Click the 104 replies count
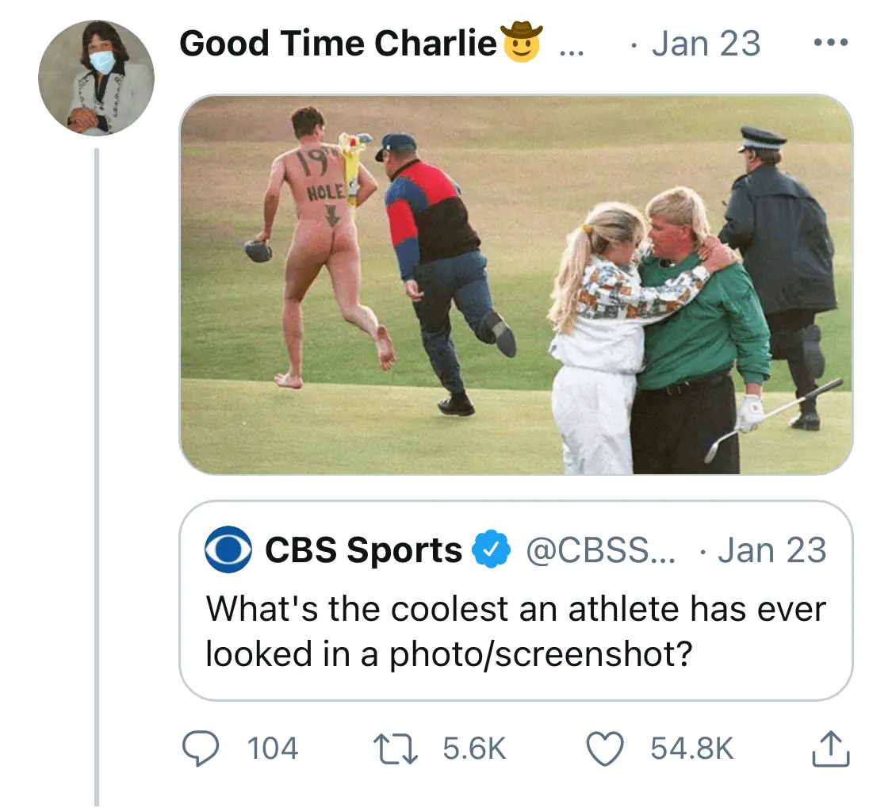This screenshot has width=892, height=808. point(273,749)
